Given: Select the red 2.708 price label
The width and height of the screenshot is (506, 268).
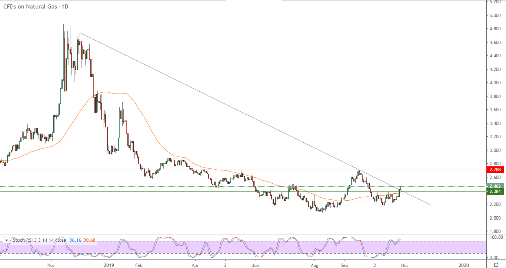Looking at the screenshot, I should [x=495, y=170].
